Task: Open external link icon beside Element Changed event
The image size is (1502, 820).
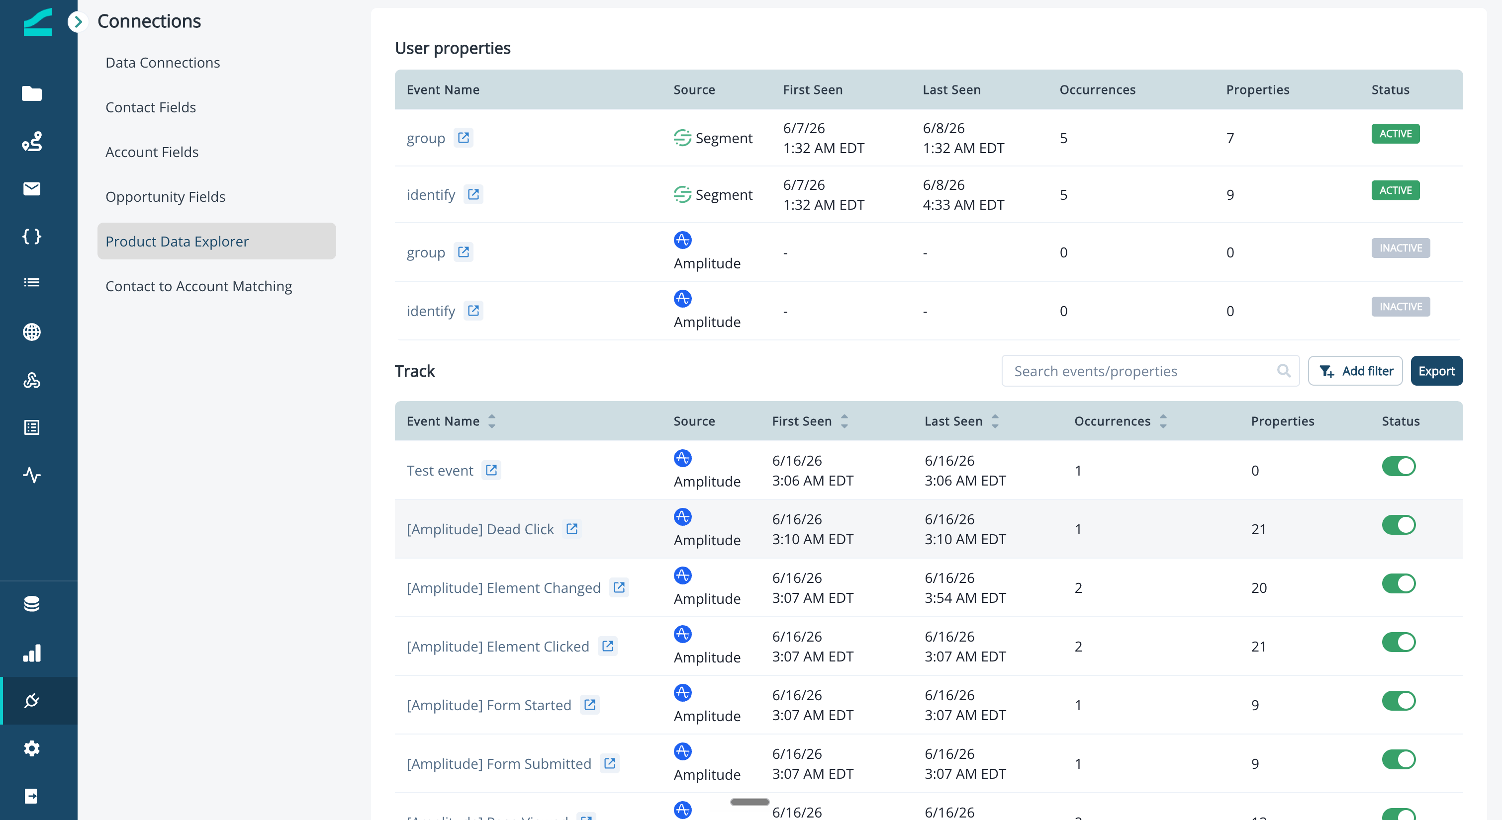Action: pos(619,587)
